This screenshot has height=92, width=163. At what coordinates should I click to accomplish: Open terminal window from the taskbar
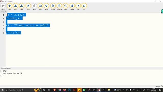[104, 90]
